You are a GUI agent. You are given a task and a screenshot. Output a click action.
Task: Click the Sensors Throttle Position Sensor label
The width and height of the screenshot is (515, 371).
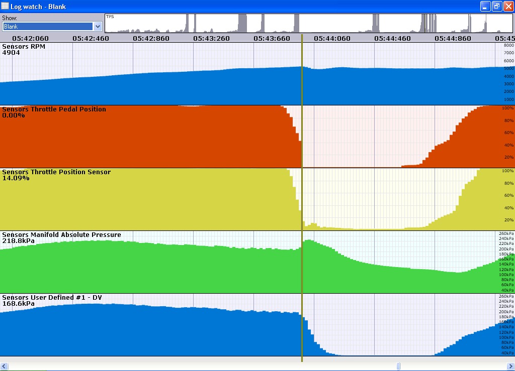coord(56,172)
